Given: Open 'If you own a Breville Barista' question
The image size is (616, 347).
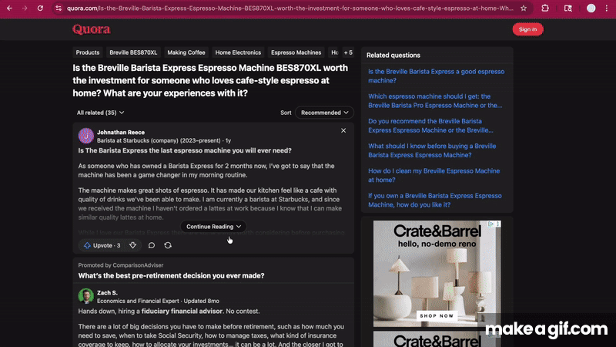Looking at the screenshot, I should (434, 200).
